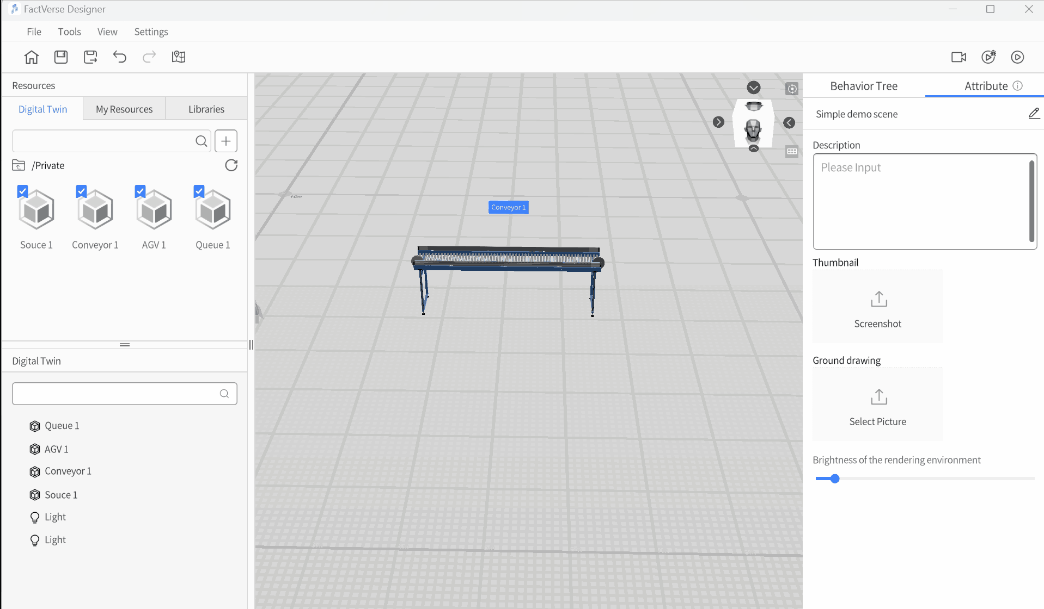Rotate view using right chevron arrow
This screenshot has width=1044, height=609.
tap(718, 122)
